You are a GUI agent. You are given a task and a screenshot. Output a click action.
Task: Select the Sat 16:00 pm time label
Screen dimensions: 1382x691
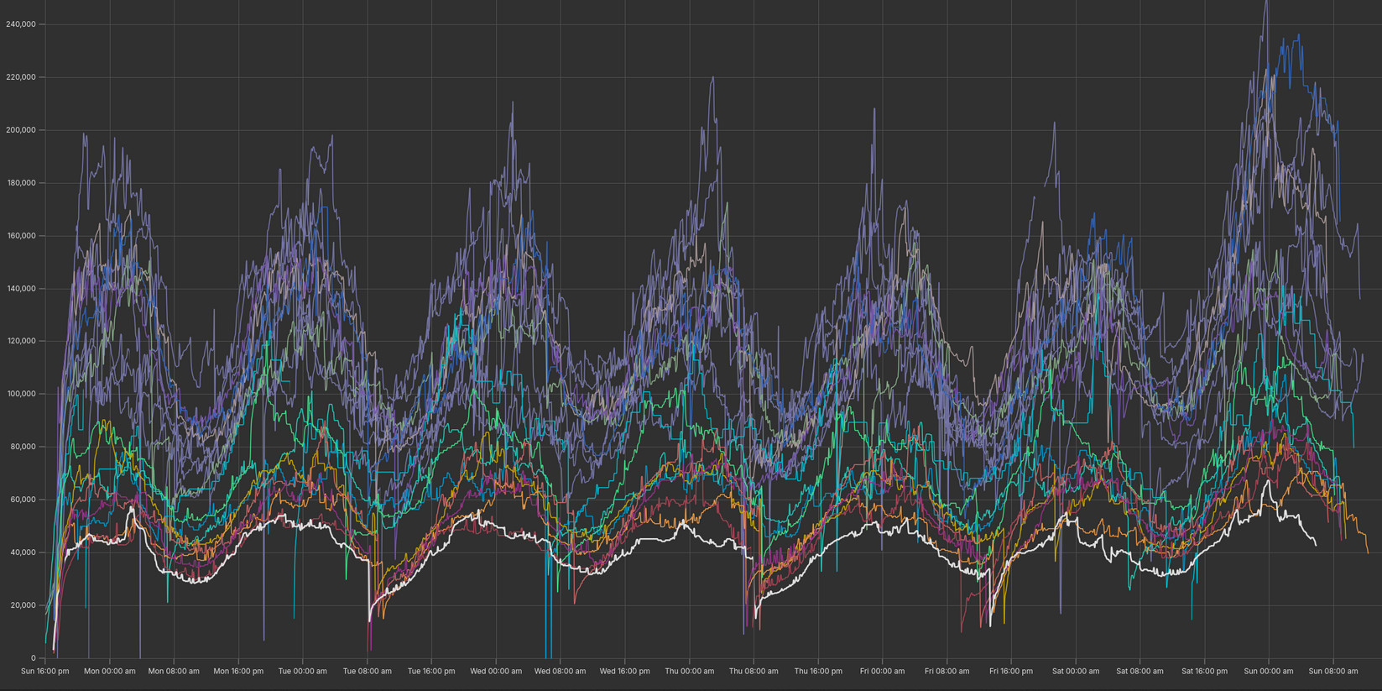point(1205,671)
